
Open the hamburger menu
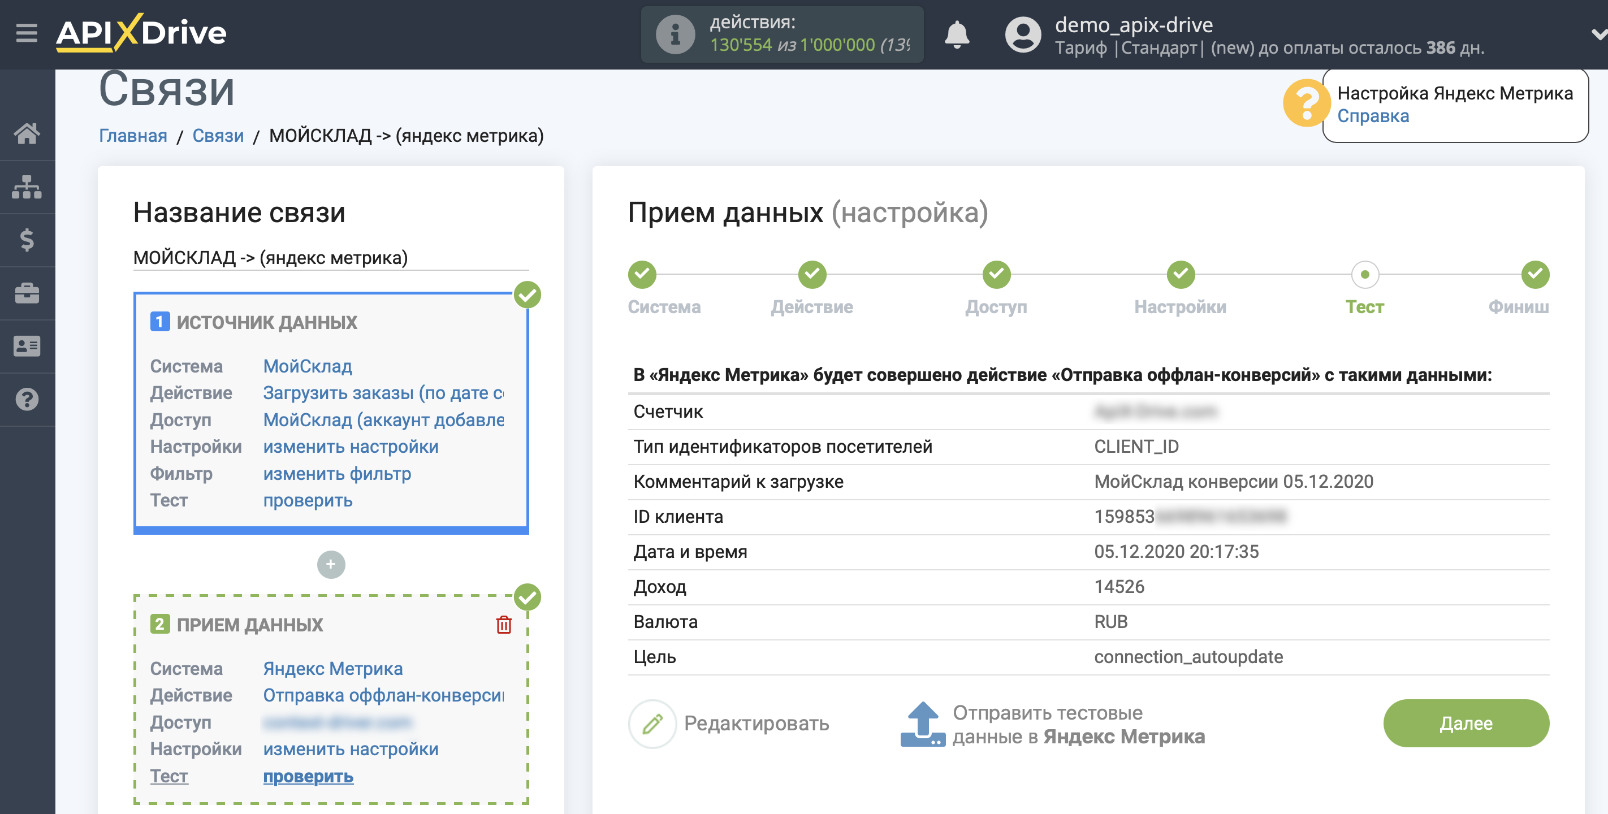(x=27, y=32)
